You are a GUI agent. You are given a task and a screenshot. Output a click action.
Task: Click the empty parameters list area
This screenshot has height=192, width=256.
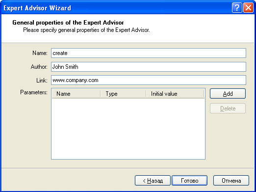[x=128, y=129]
